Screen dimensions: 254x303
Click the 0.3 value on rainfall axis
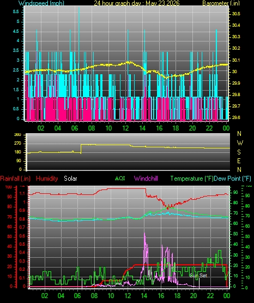(x=22, y=261)
